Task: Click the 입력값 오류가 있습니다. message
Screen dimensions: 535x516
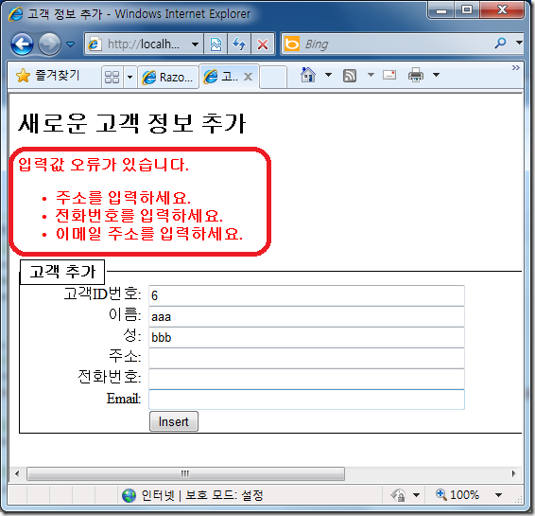Action: coord(103,165)
